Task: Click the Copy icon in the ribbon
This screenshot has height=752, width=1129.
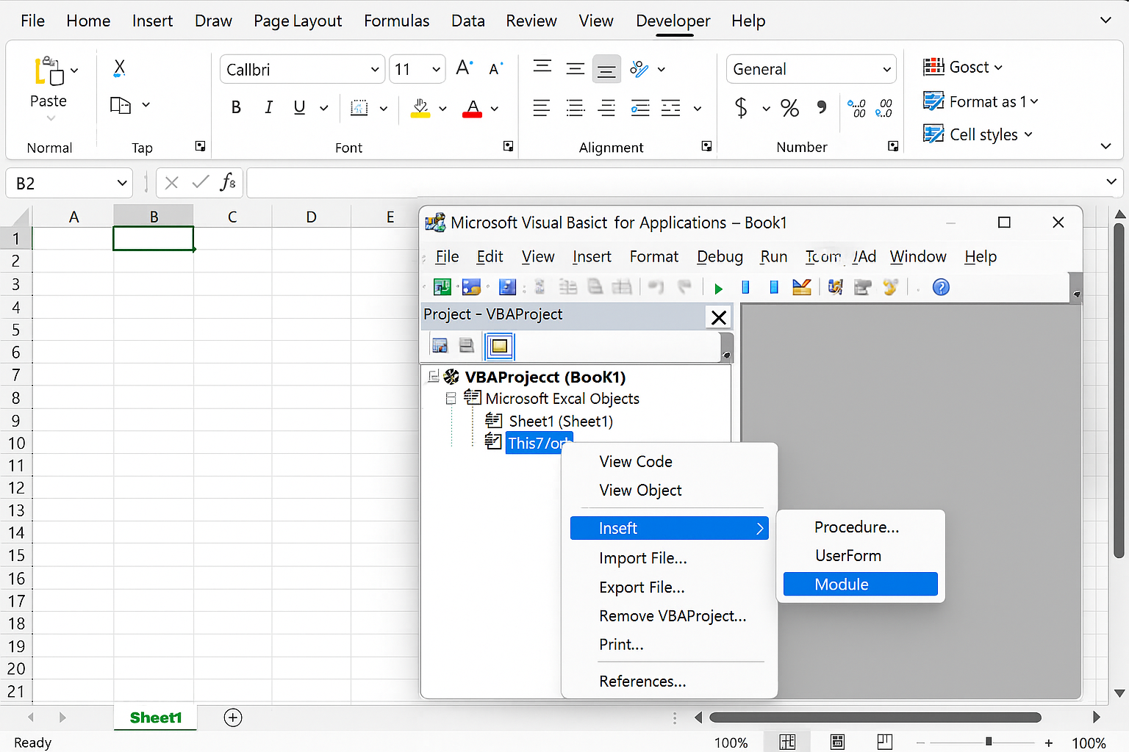Action: (120, 105)
